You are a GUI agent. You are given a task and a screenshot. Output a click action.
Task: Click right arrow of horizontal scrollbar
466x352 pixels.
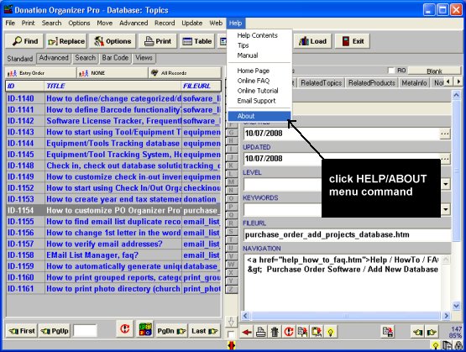(446, 316)
